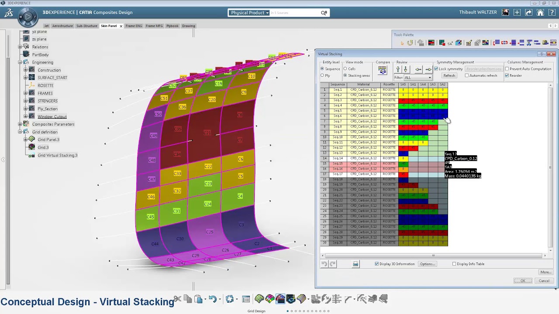Toggle the Reorder checkbox

point(507,75)
